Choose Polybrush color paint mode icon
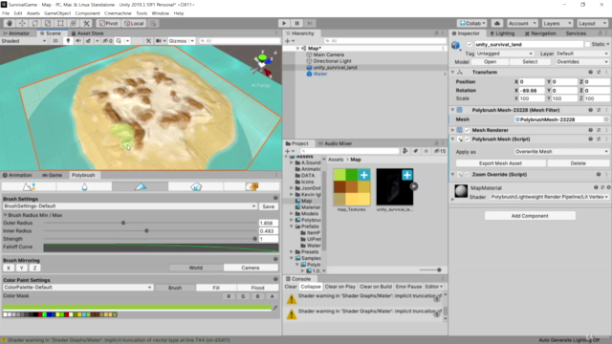 [141, 187]
